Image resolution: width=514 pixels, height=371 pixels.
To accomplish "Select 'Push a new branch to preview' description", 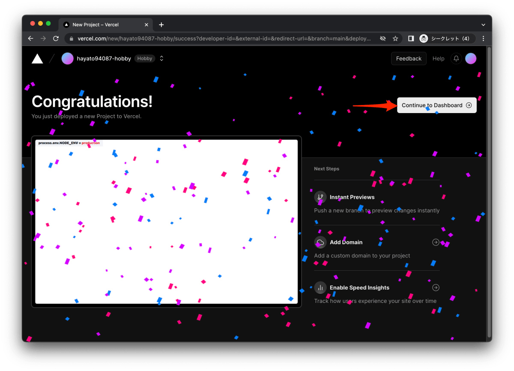I will (377, 210).
